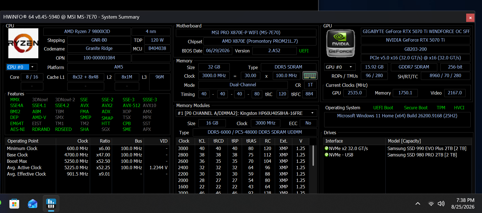
Task: Click the Operating Point column header
Action: 31,141
